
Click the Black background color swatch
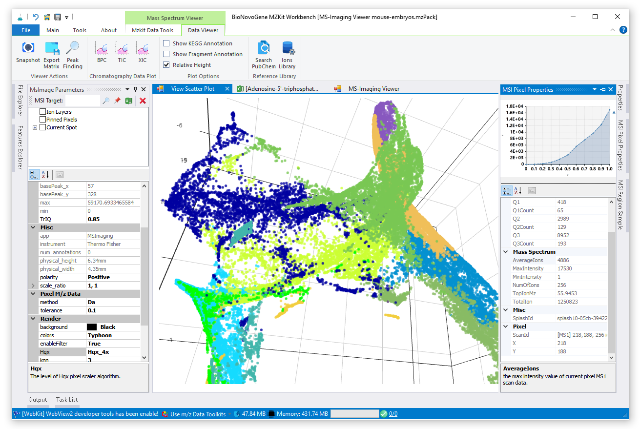pos(91,327)
